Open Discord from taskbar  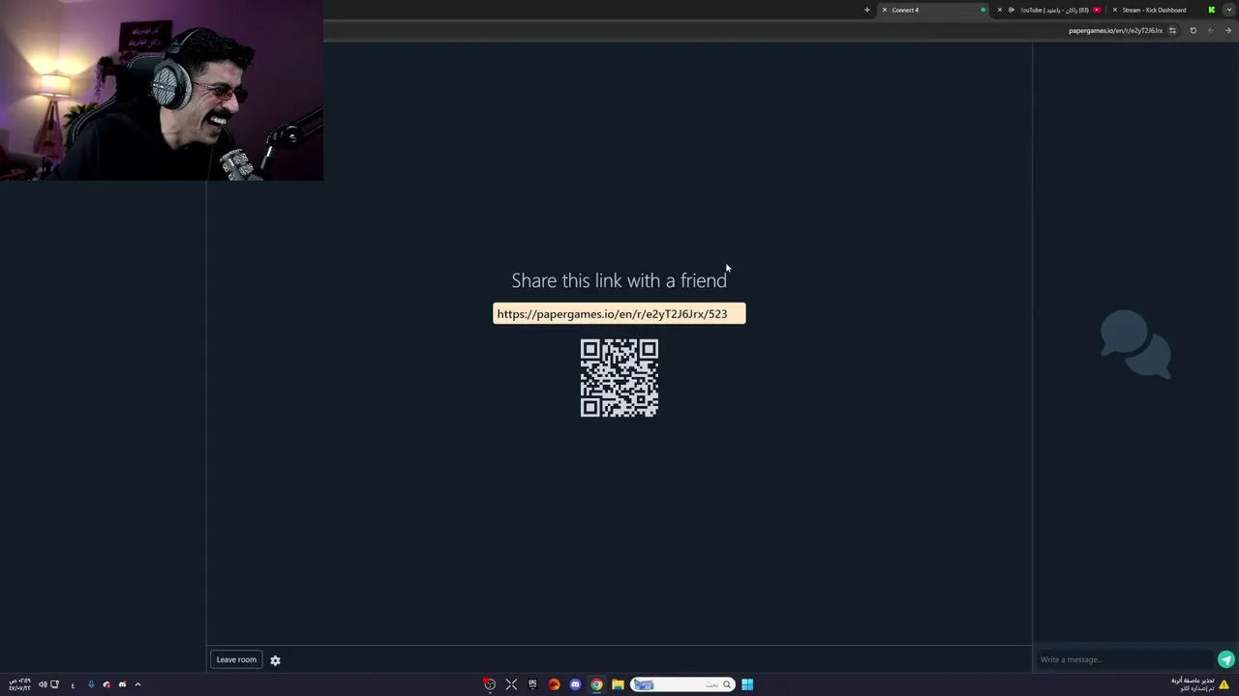click(x=575, y=684)
